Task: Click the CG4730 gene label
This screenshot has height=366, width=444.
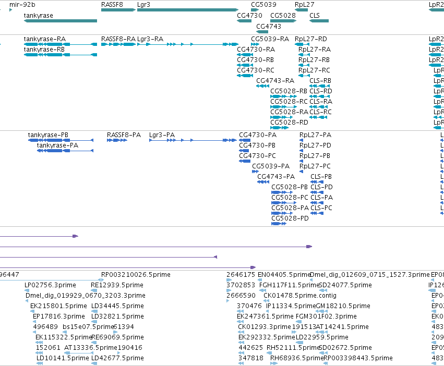Action: click(x=249, y=15)
